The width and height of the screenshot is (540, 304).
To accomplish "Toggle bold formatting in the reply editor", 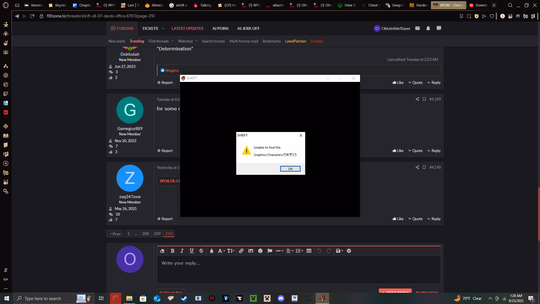I will (x=172, y=251).
